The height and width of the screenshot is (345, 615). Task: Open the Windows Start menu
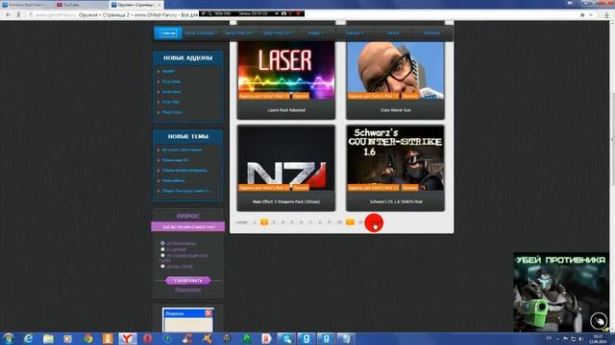tap(9, 338)
